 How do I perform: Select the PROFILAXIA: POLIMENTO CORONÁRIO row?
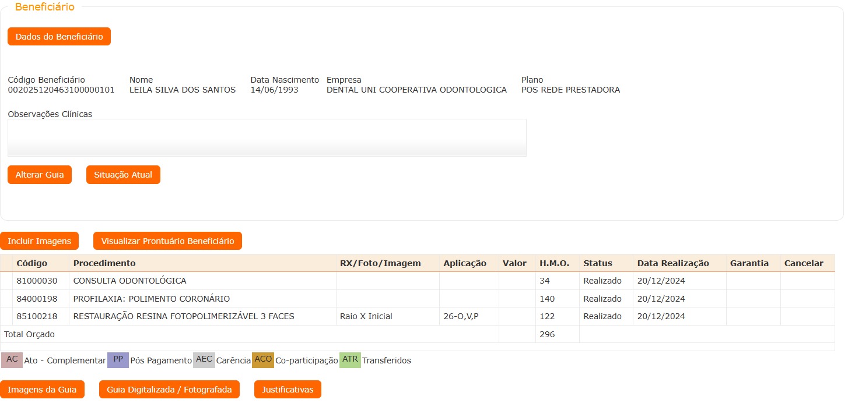152,299
